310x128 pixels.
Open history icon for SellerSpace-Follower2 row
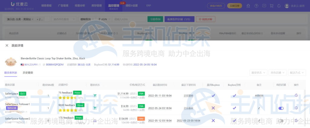pyautogui.click(x=296, y=120)
